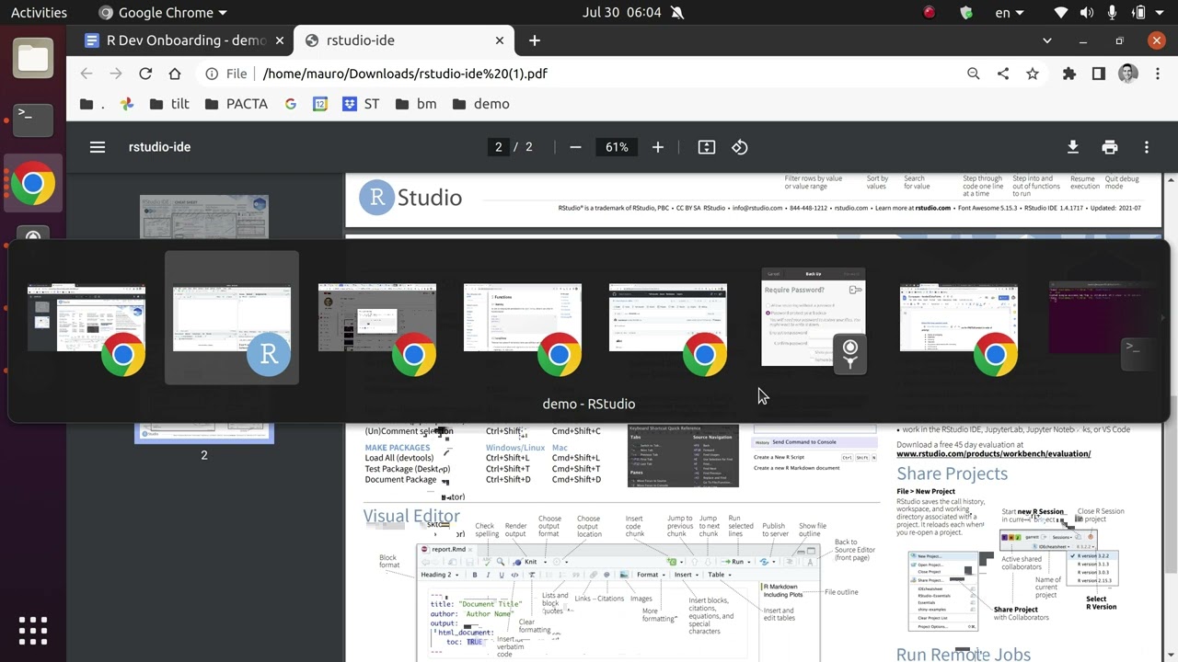The height and width of the screenshot is (662, 1178).
Task: Open Chrome icon in the Ubuntu dock
Action: (33, 184)
